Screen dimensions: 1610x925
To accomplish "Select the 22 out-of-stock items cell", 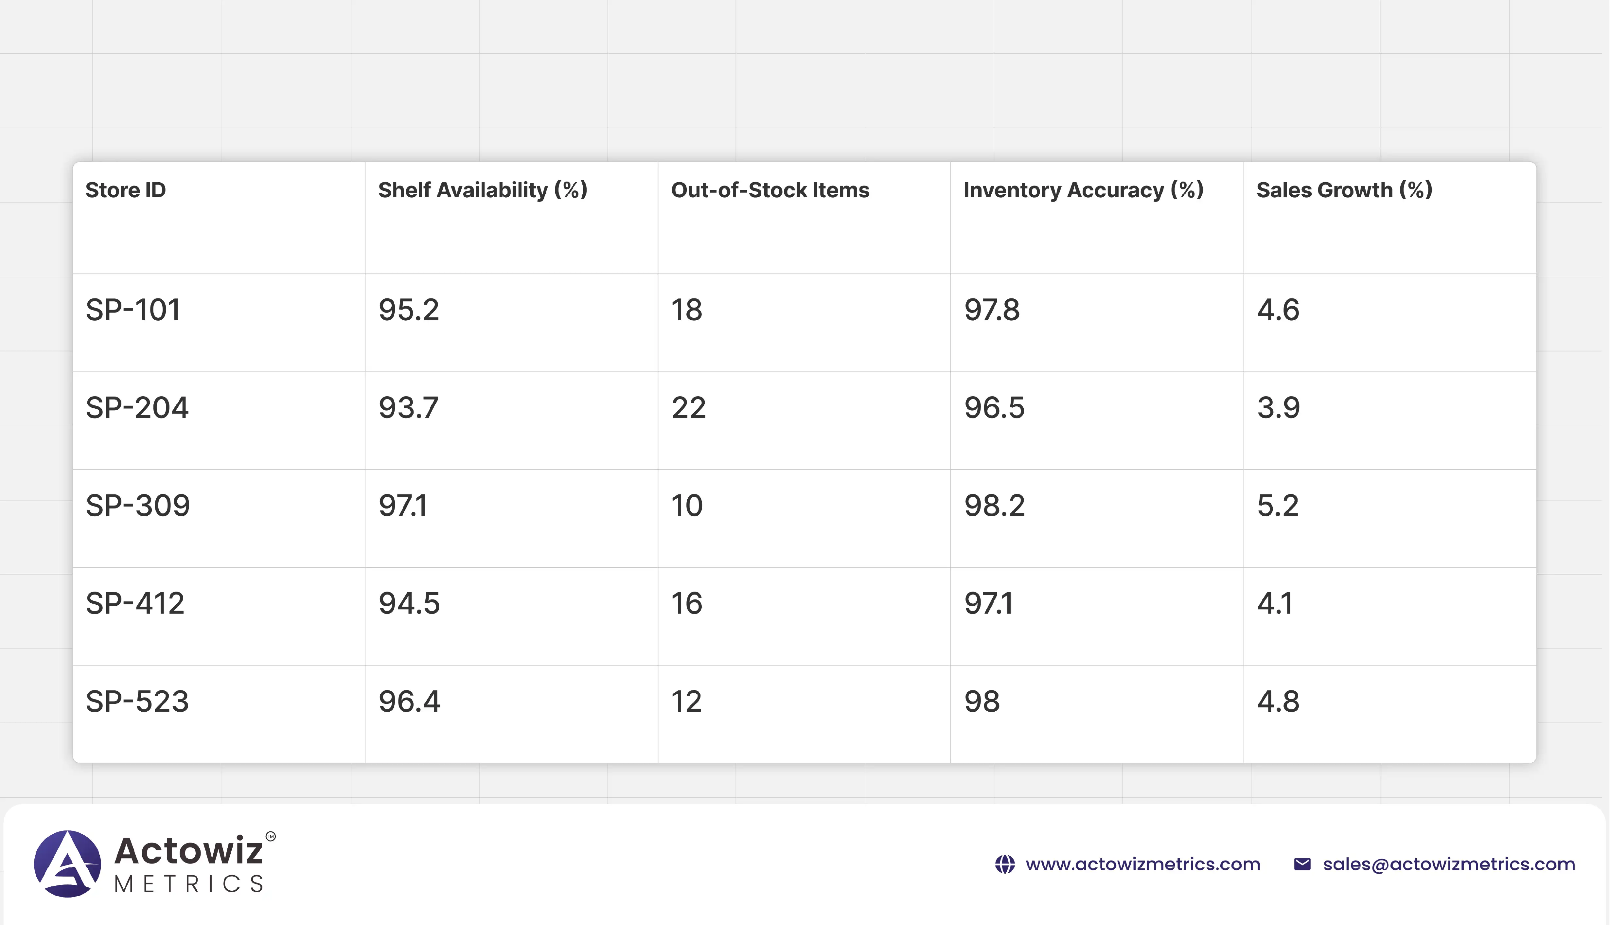I will (688, 408).
